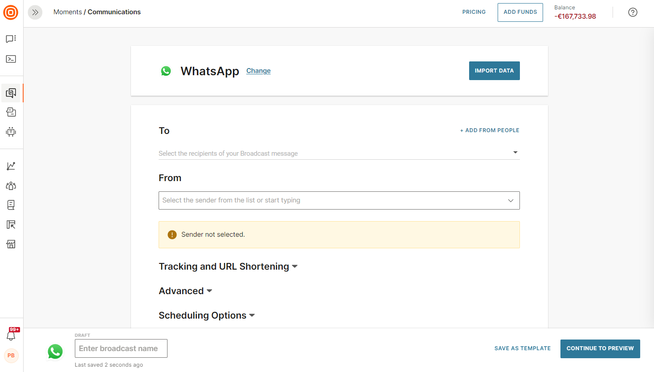Open the PB user profile avatar
This screenshot has width=654, height=372.
tap(11, 356)
